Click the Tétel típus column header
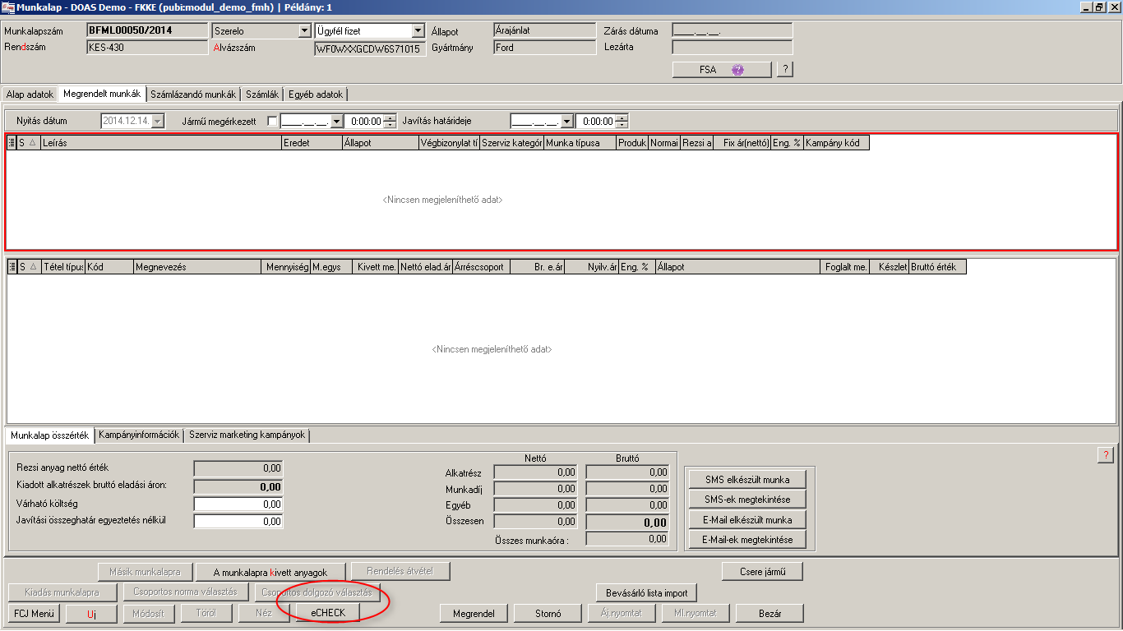This screenshot has height=631, width=1123. 63,267
